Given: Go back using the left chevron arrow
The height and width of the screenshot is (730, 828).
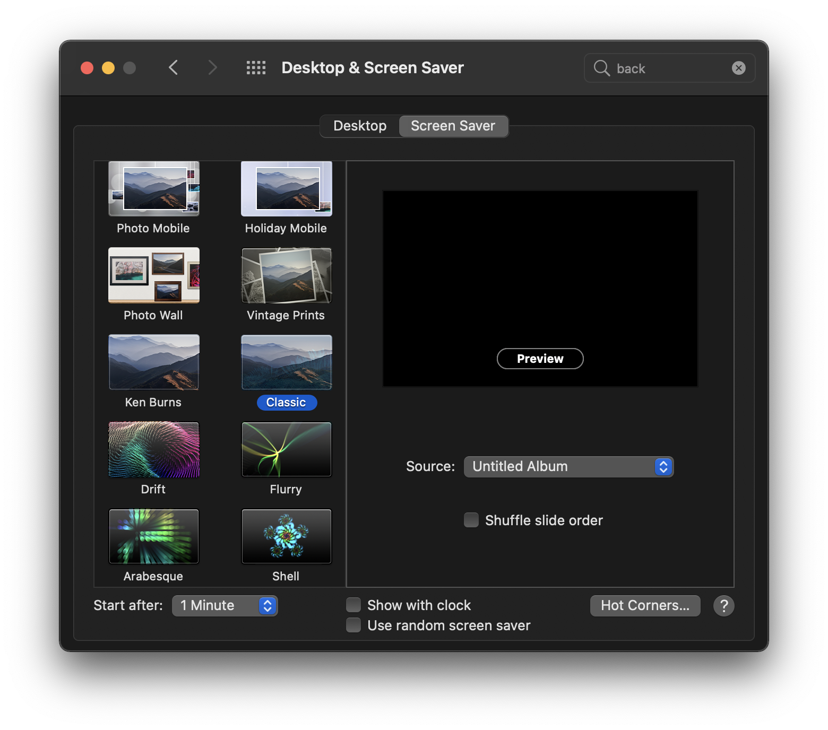Looking at the screenshot, I should (173, 68).
